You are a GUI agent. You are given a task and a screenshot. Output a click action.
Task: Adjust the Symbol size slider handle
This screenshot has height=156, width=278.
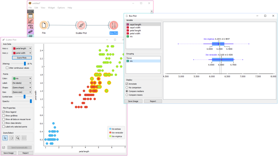(24, 97)
